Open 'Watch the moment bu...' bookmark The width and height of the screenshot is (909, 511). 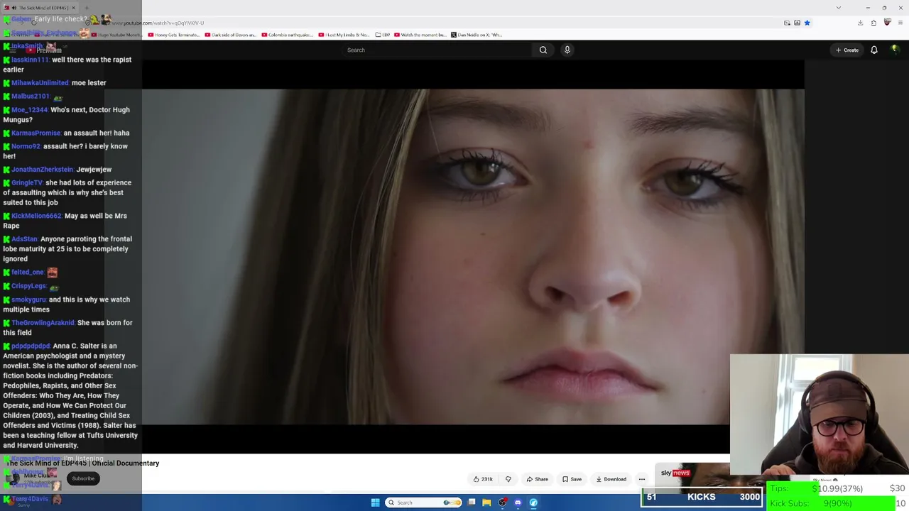420,35
